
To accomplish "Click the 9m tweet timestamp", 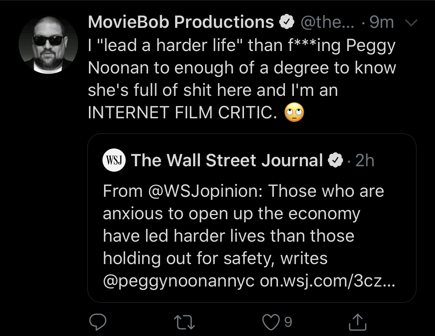I will tap(382, 22).
